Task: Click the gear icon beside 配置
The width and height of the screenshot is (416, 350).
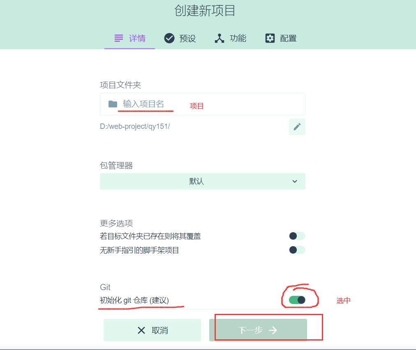Action: click(x=270, y=39)
